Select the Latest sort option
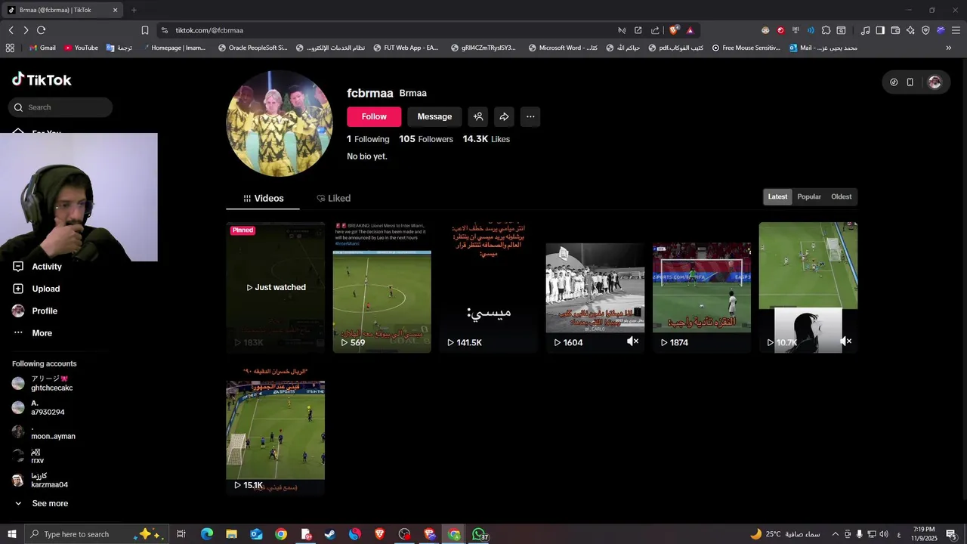Viewport: 967px width, 544px height. point(777,196)
